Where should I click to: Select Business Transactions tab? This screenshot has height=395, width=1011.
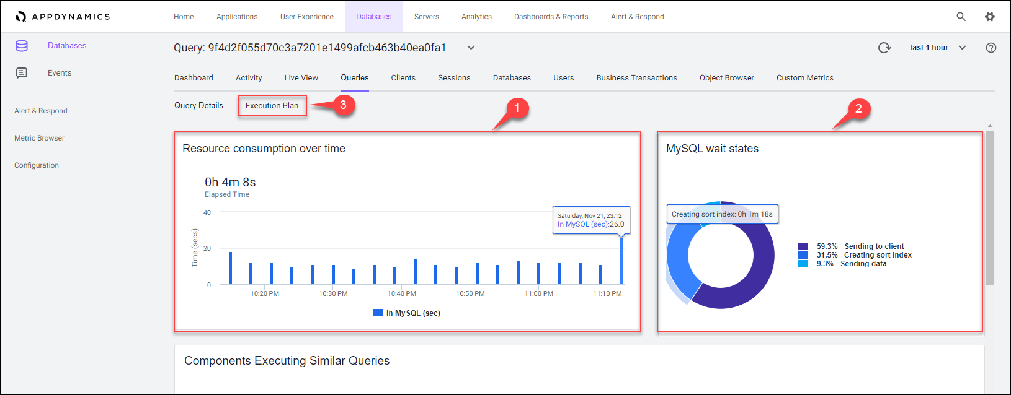(636, 78)
